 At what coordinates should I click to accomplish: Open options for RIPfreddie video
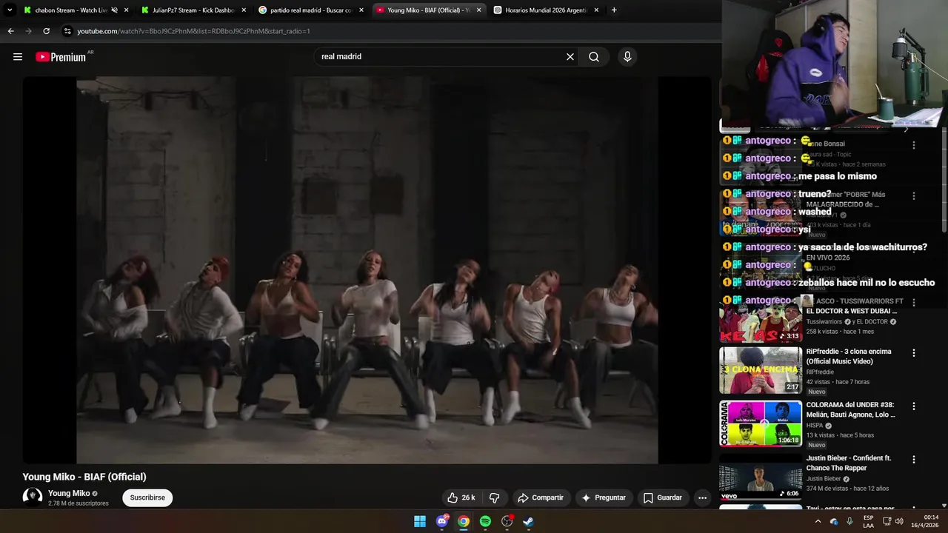pyautogui.click(x=914, y=353)
